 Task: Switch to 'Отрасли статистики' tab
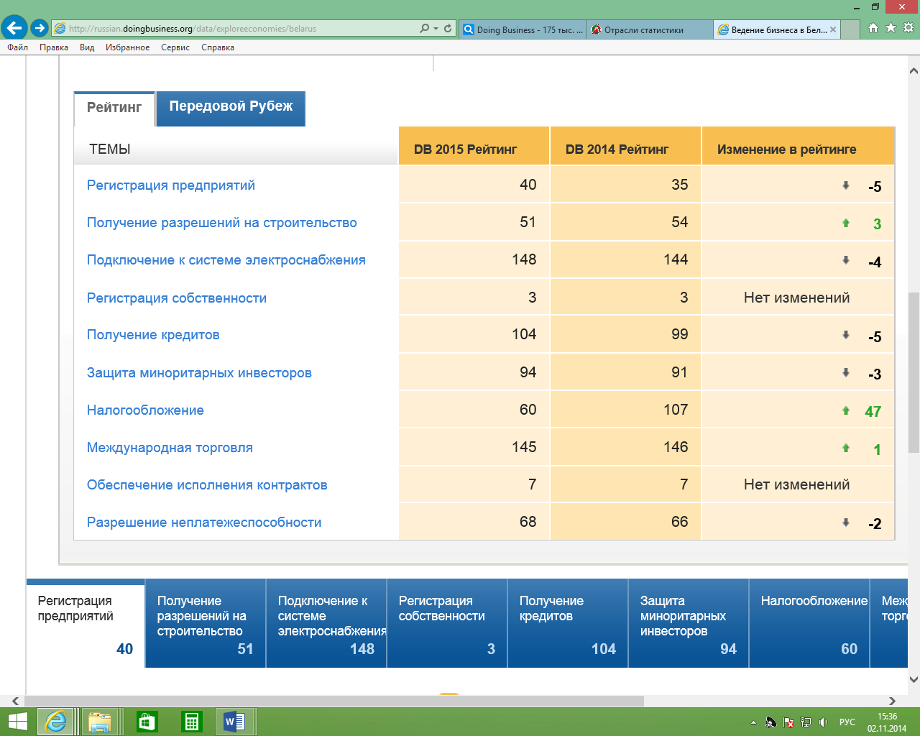650,29
